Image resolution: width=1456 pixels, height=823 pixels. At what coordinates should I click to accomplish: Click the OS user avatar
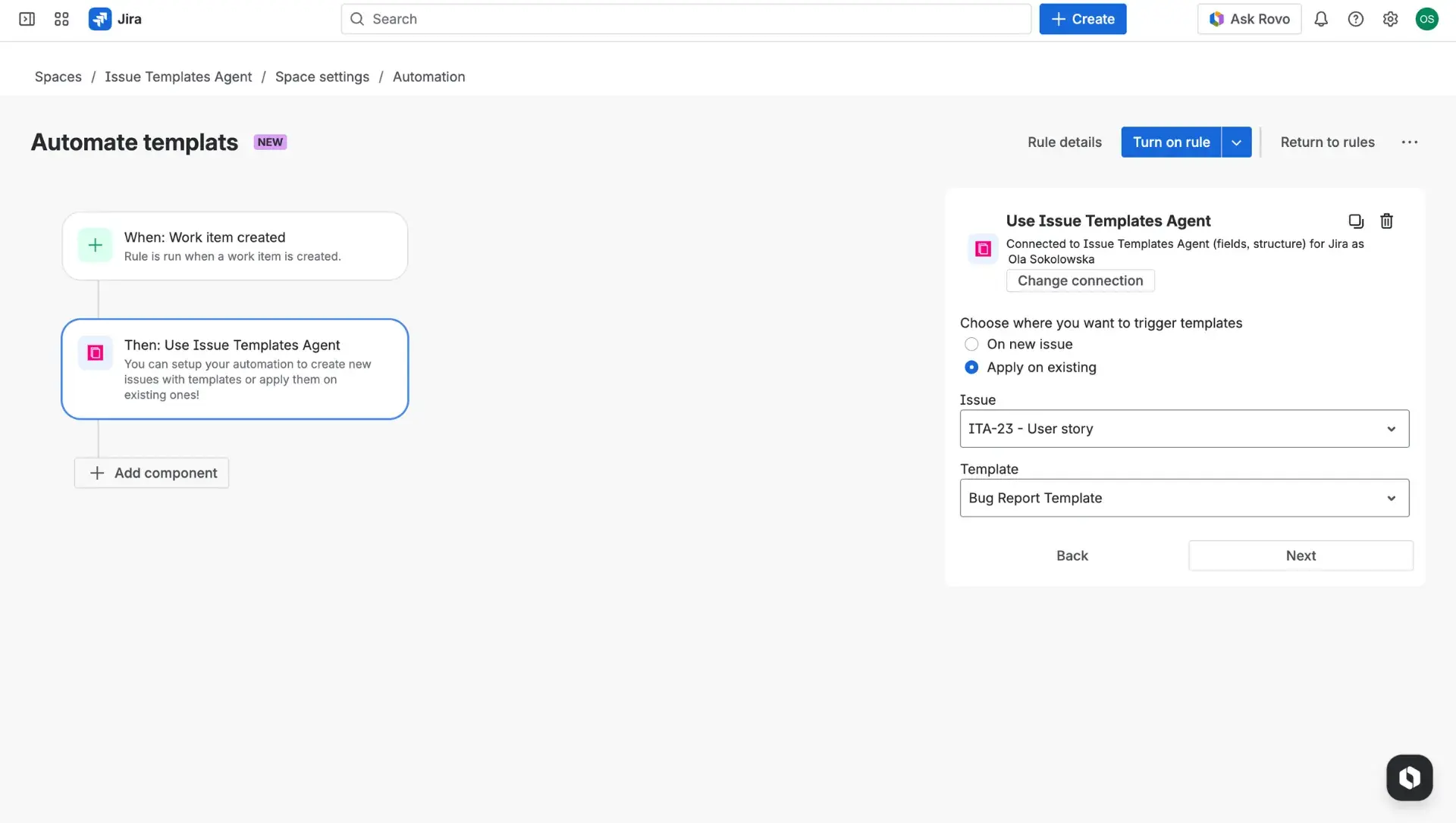click(1428, 19)
